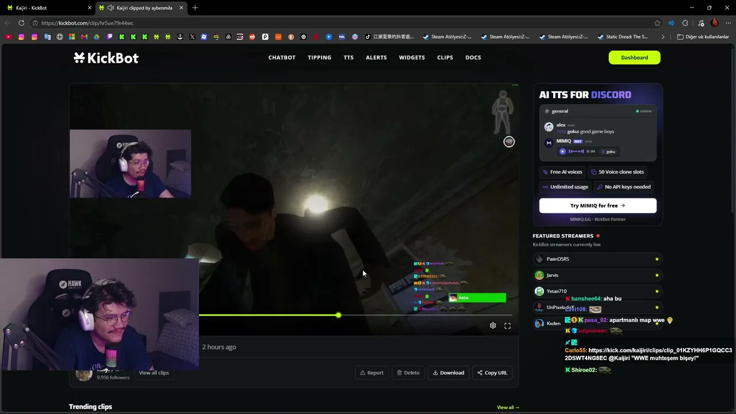The height and width of the screenshot is (414, 736).
Task: Open the TTS menu item
Action: [348, 57]
